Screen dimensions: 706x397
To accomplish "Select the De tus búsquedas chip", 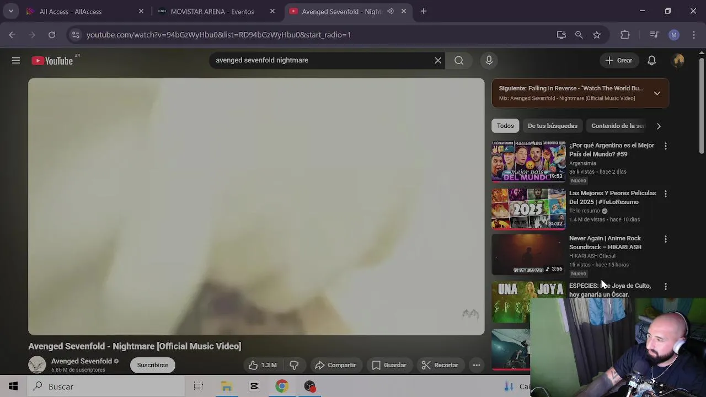I will (x=553, y=126).
